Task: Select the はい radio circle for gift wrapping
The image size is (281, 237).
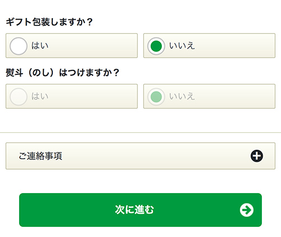Action: (19, 46)
